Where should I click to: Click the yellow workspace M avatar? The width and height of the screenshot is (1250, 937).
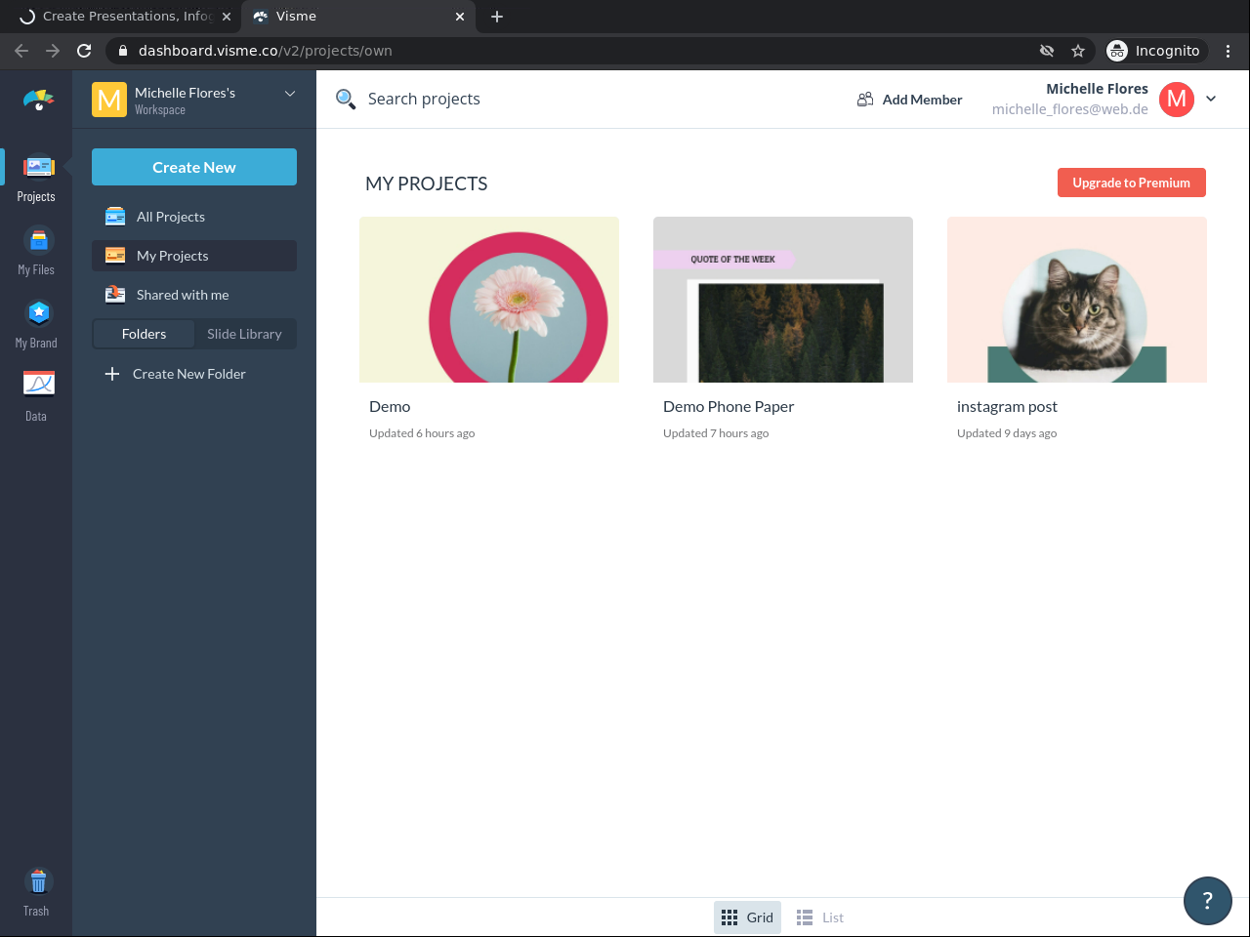click(x=109, y=100)
